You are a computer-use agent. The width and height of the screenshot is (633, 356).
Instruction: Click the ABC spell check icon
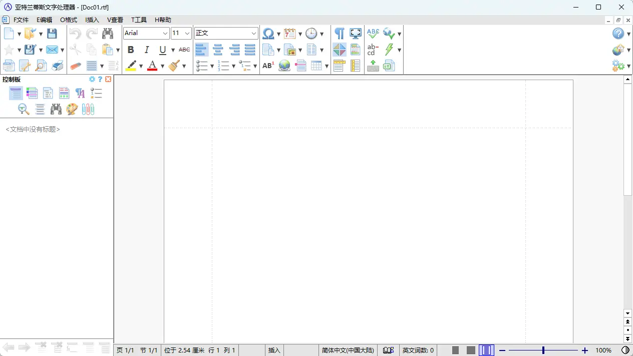pyautogui.click(x=373, y=34)
